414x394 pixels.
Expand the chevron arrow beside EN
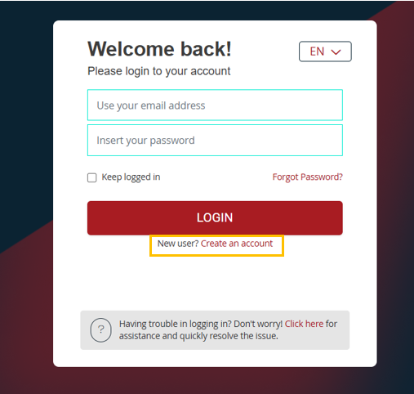click(336, 52)
